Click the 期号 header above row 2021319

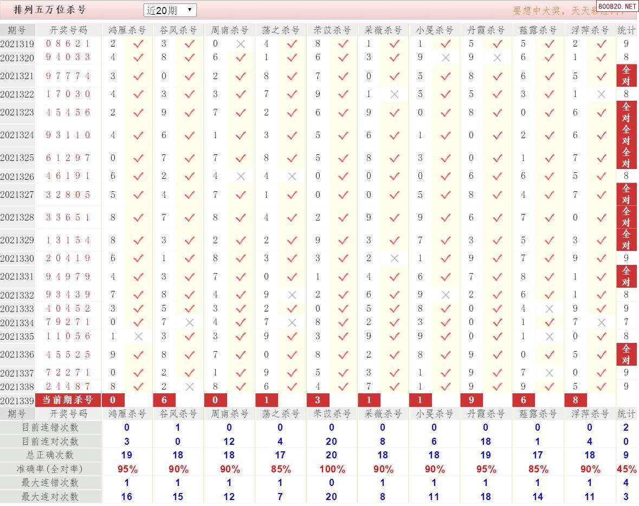tap(17, 30)
